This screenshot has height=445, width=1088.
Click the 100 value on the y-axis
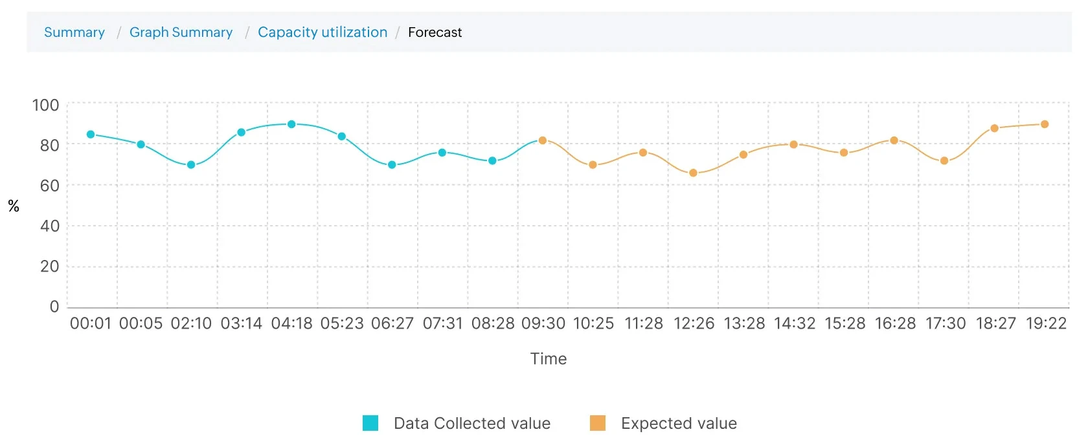pos(46,105)
